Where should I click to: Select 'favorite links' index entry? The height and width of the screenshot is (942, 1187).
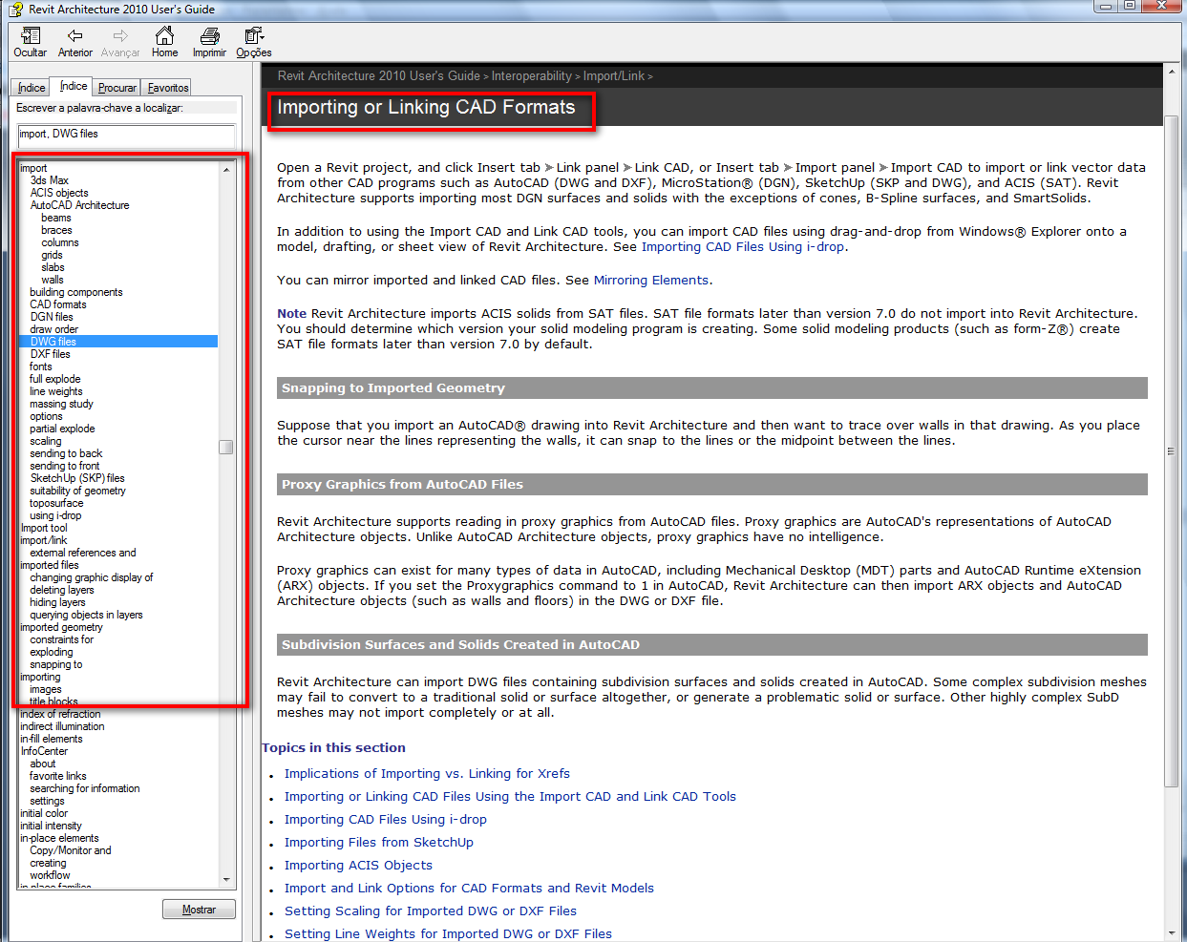tap(58, 776)
